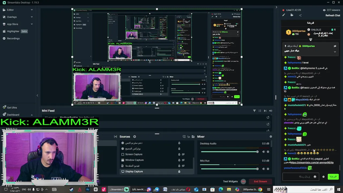Open chat settings gear
The width and height of the screenshot is (343, 193).
(x=323, y=177)
